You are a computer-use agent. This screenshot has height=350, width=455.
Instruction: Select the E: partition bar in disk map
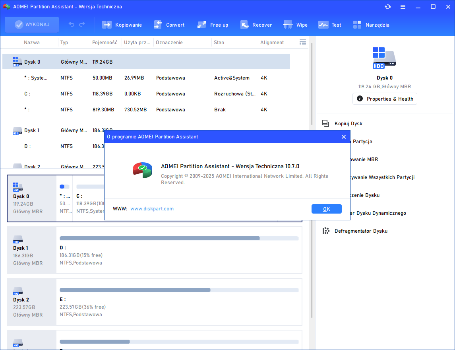pos(179,290)
